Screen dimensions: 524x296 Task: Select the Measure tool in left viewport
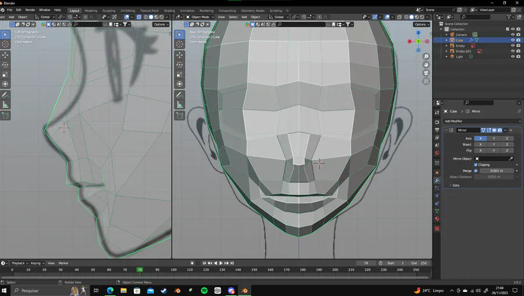(5, 105)
